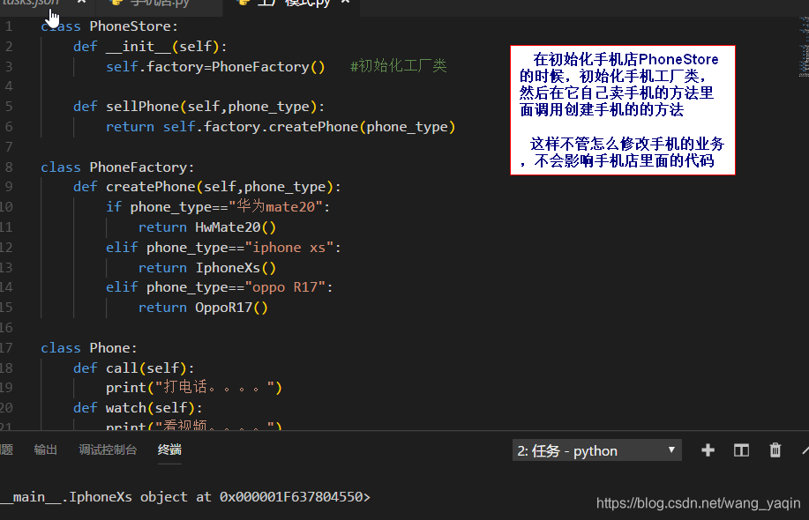Click the 'class Phone:' line
Screen dimensions: 809x520
[x=89, y=348]
